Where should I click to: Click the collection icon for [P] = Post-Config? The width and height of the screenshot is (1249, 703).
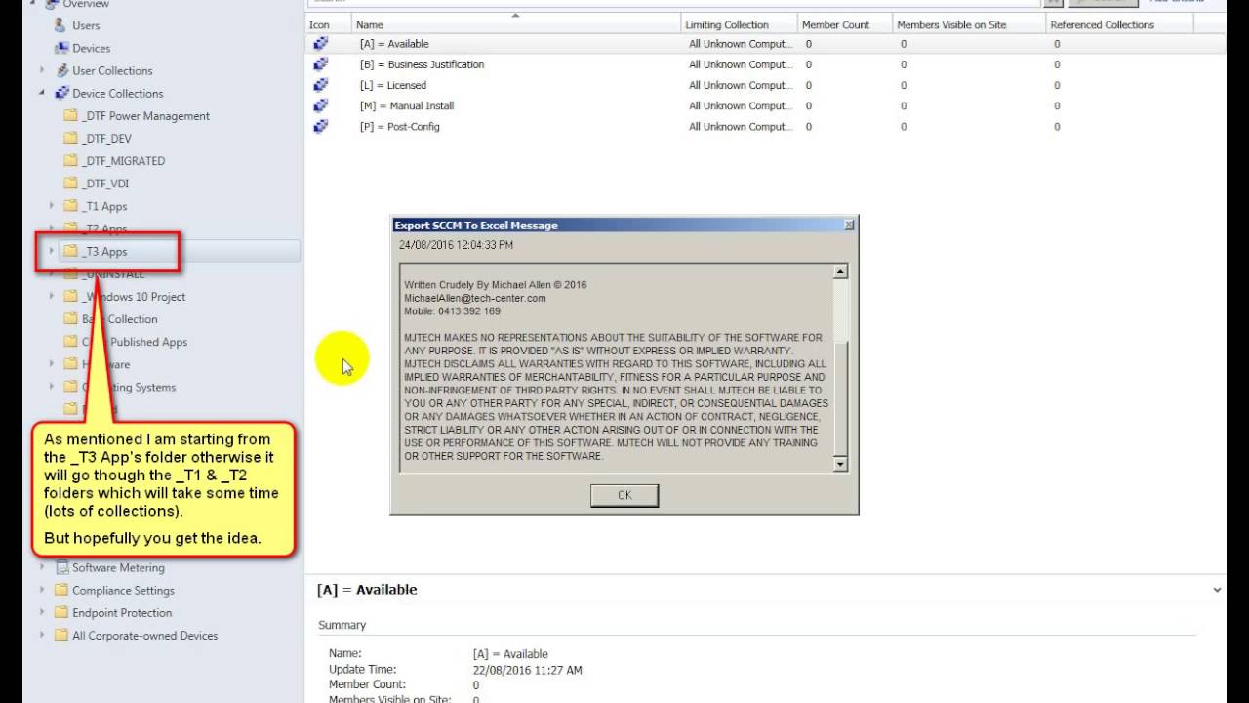point(320,126)
